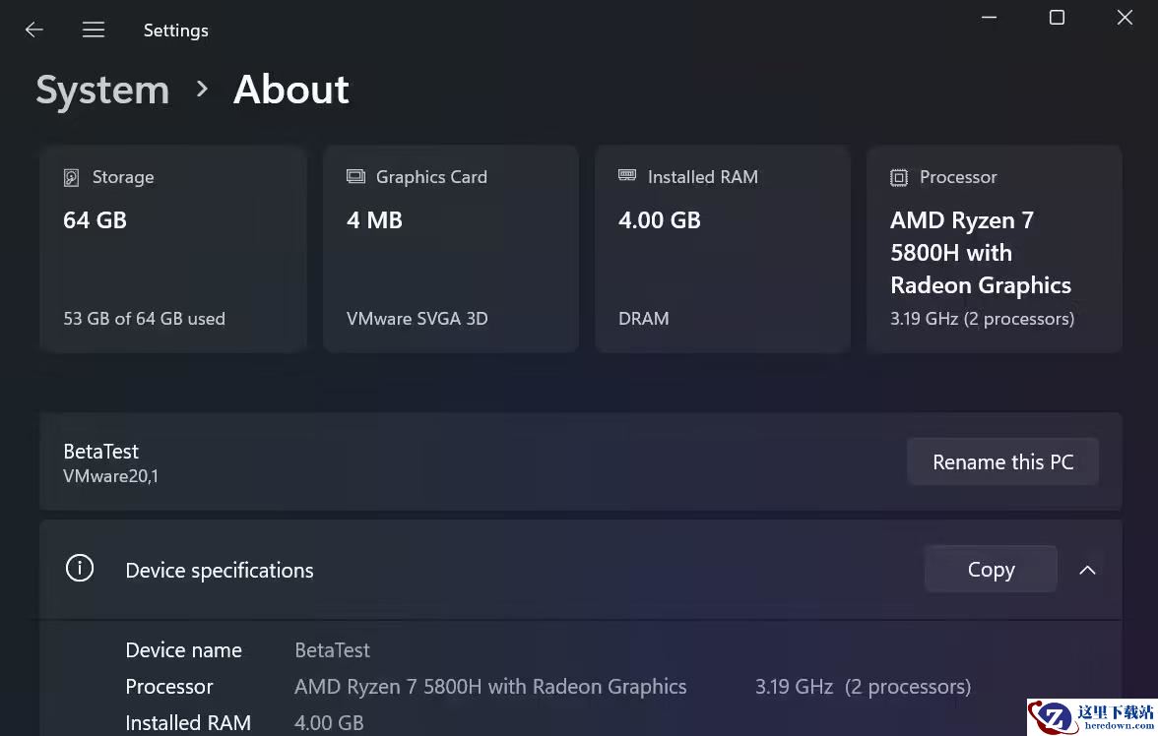Select the Processor card heading

click(958, 177)
